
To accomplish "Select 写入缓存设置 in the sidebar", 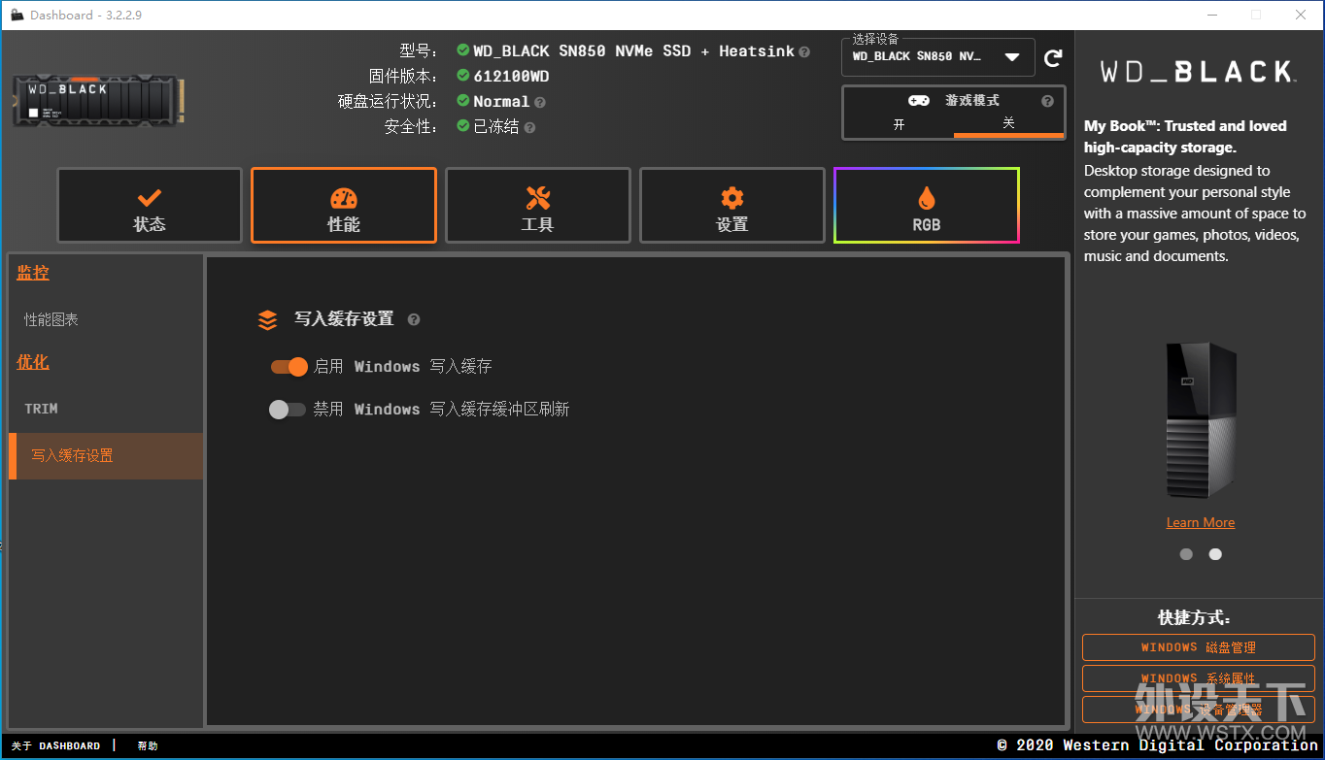I will 106,456.
